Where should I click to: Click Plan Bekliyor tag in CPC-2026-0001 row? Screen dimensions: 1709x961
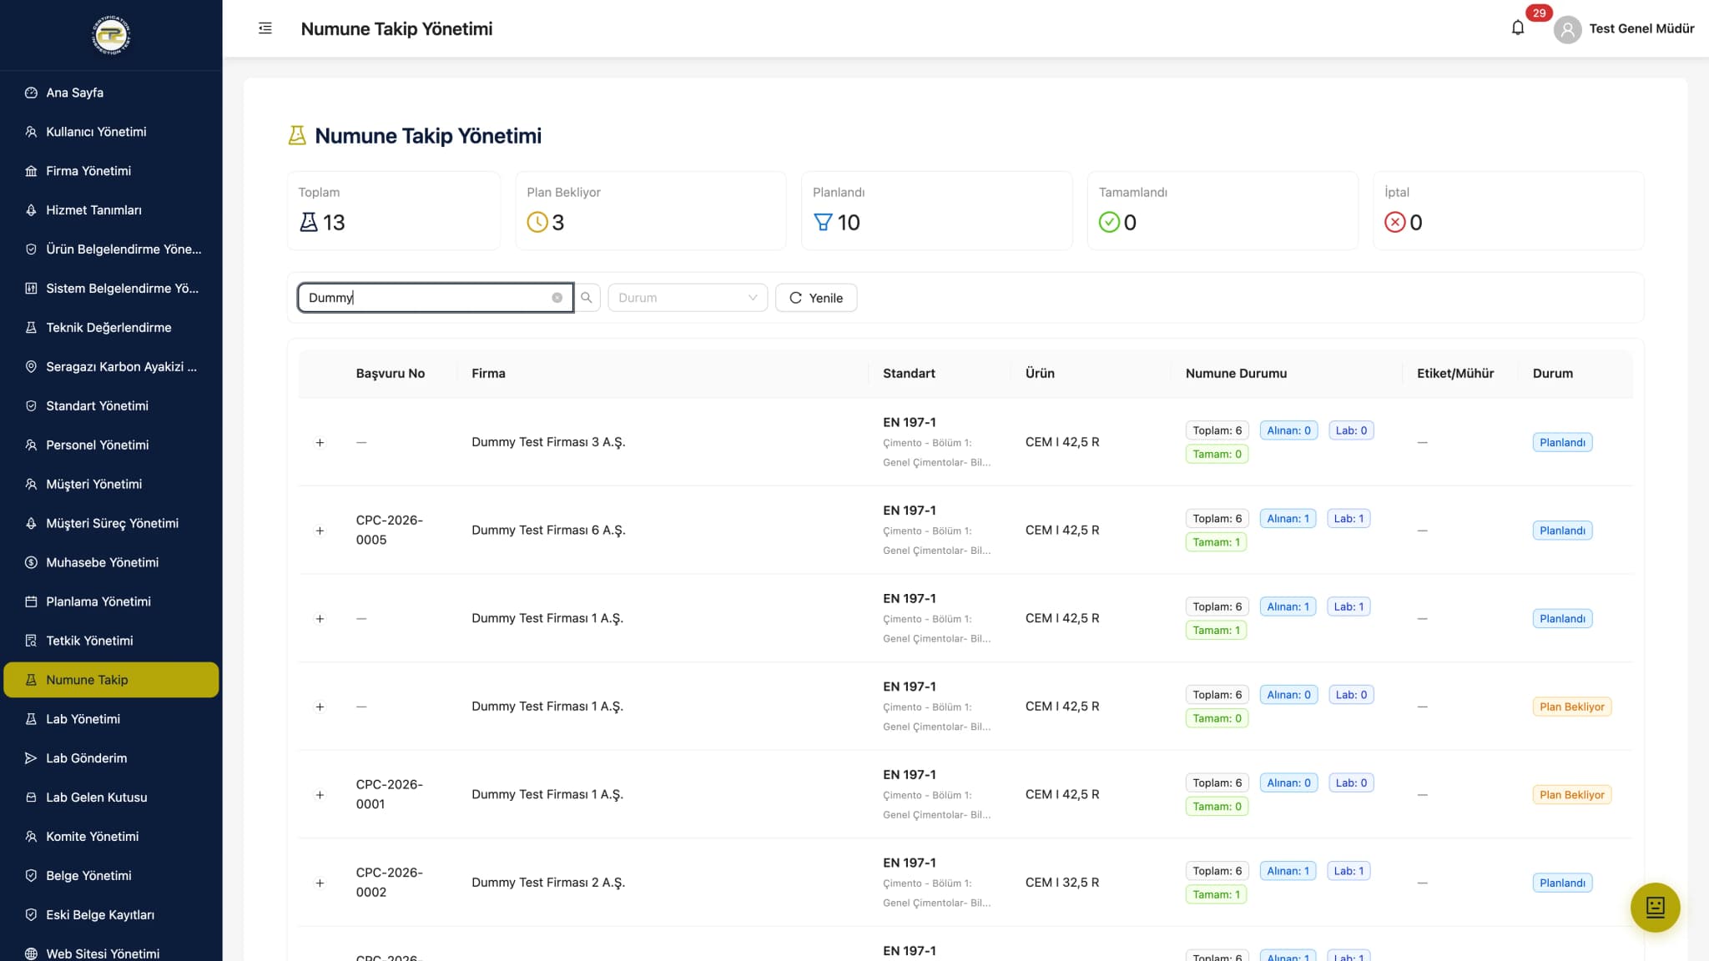(x=1571, y=795)
